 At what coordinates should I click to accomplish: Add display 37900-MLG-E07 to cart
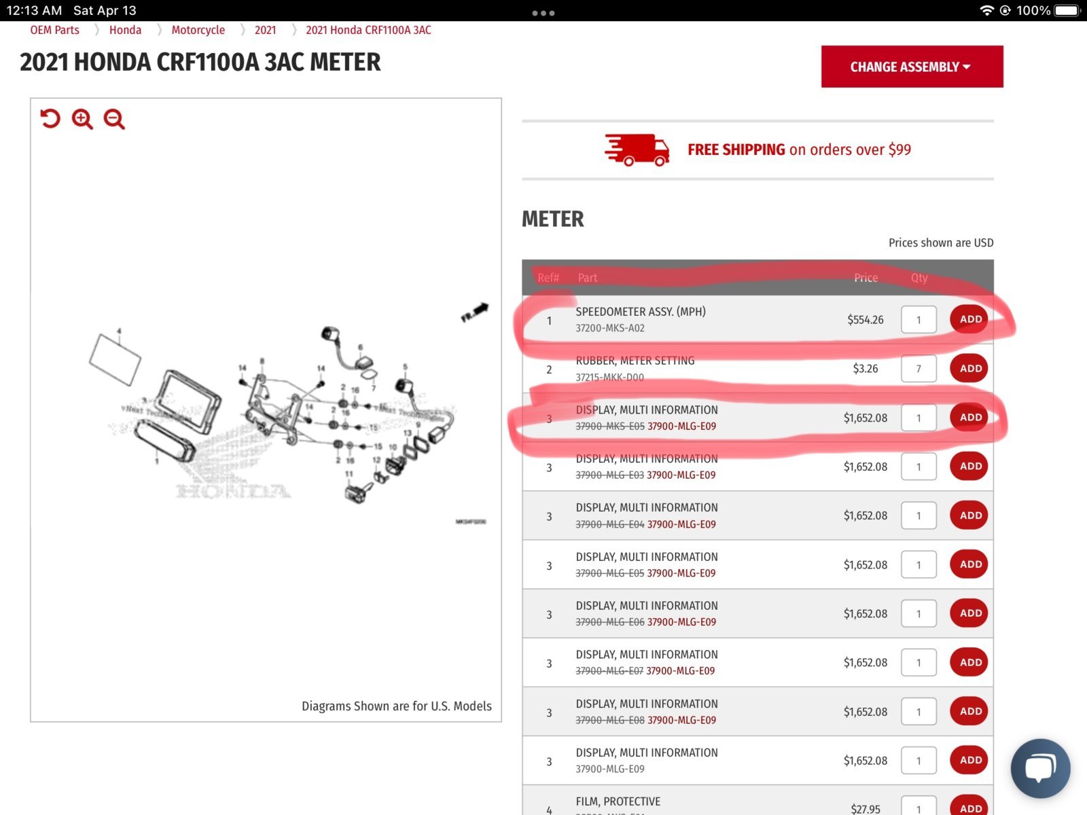969,662
